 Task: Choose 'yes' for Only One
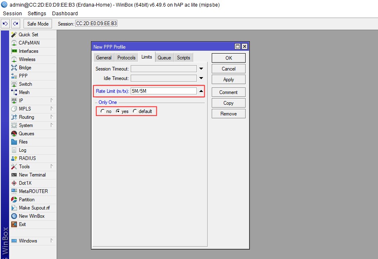(118, 111)
